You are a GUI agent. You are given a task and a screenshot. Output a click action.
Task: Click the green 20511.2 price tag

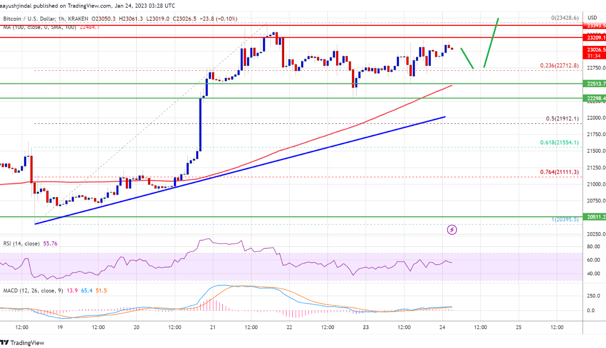594,217
